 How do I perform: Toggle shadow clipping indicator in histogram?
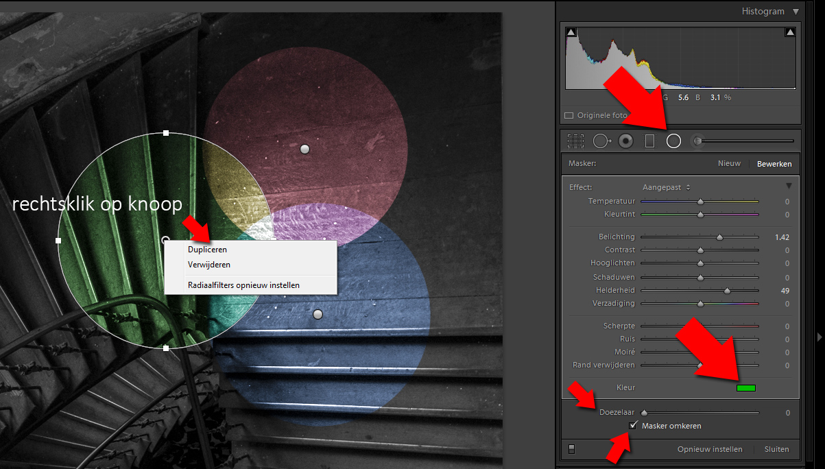click(x=571, y=32)
